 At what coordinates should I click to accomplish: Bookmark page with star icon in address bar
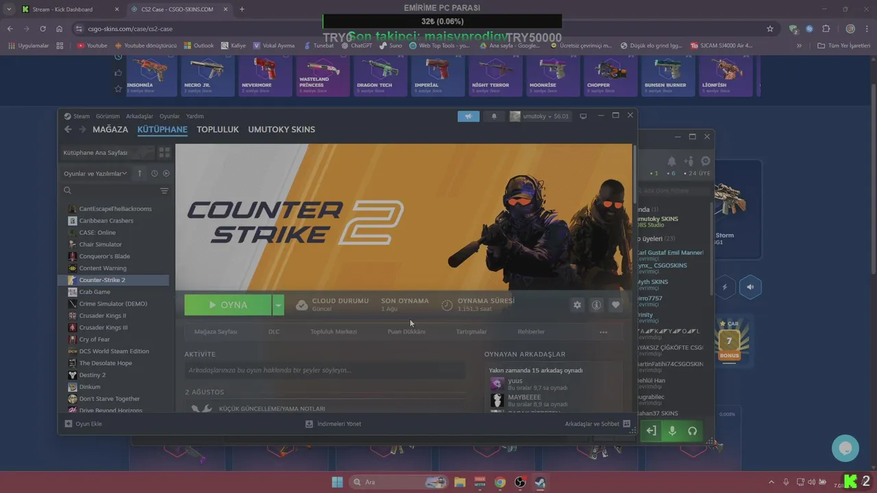point(770,29)
